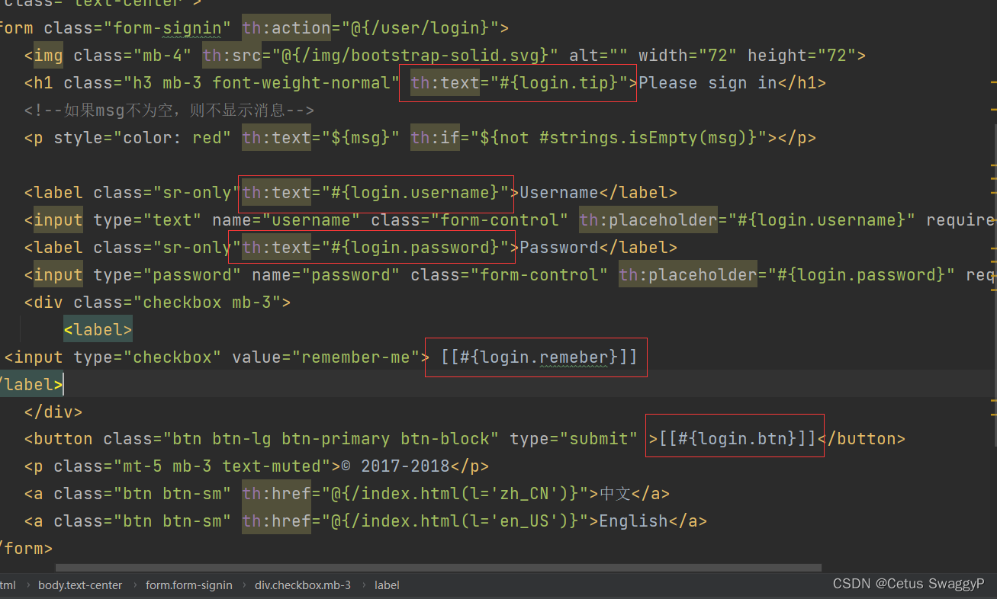Image resolution: width=997 pixels, height=599 pixels.
Task: Click th:placeholder="#{login.username}" attribute
Action: pyautogui.click(x=748, y=220)
